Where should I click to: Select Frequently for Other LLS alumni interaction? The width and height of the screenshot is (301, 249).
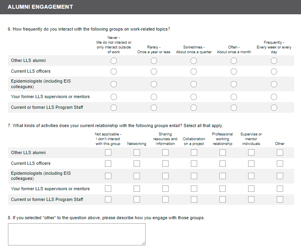coord(274,61)
